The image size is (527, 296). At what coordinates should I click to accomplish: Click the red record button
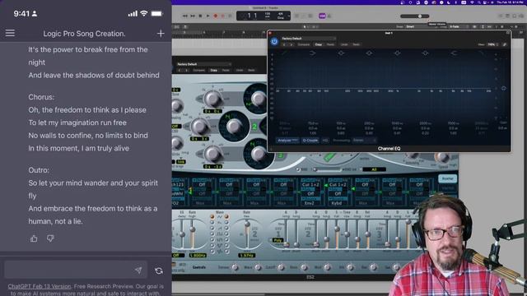pos(216,16)
